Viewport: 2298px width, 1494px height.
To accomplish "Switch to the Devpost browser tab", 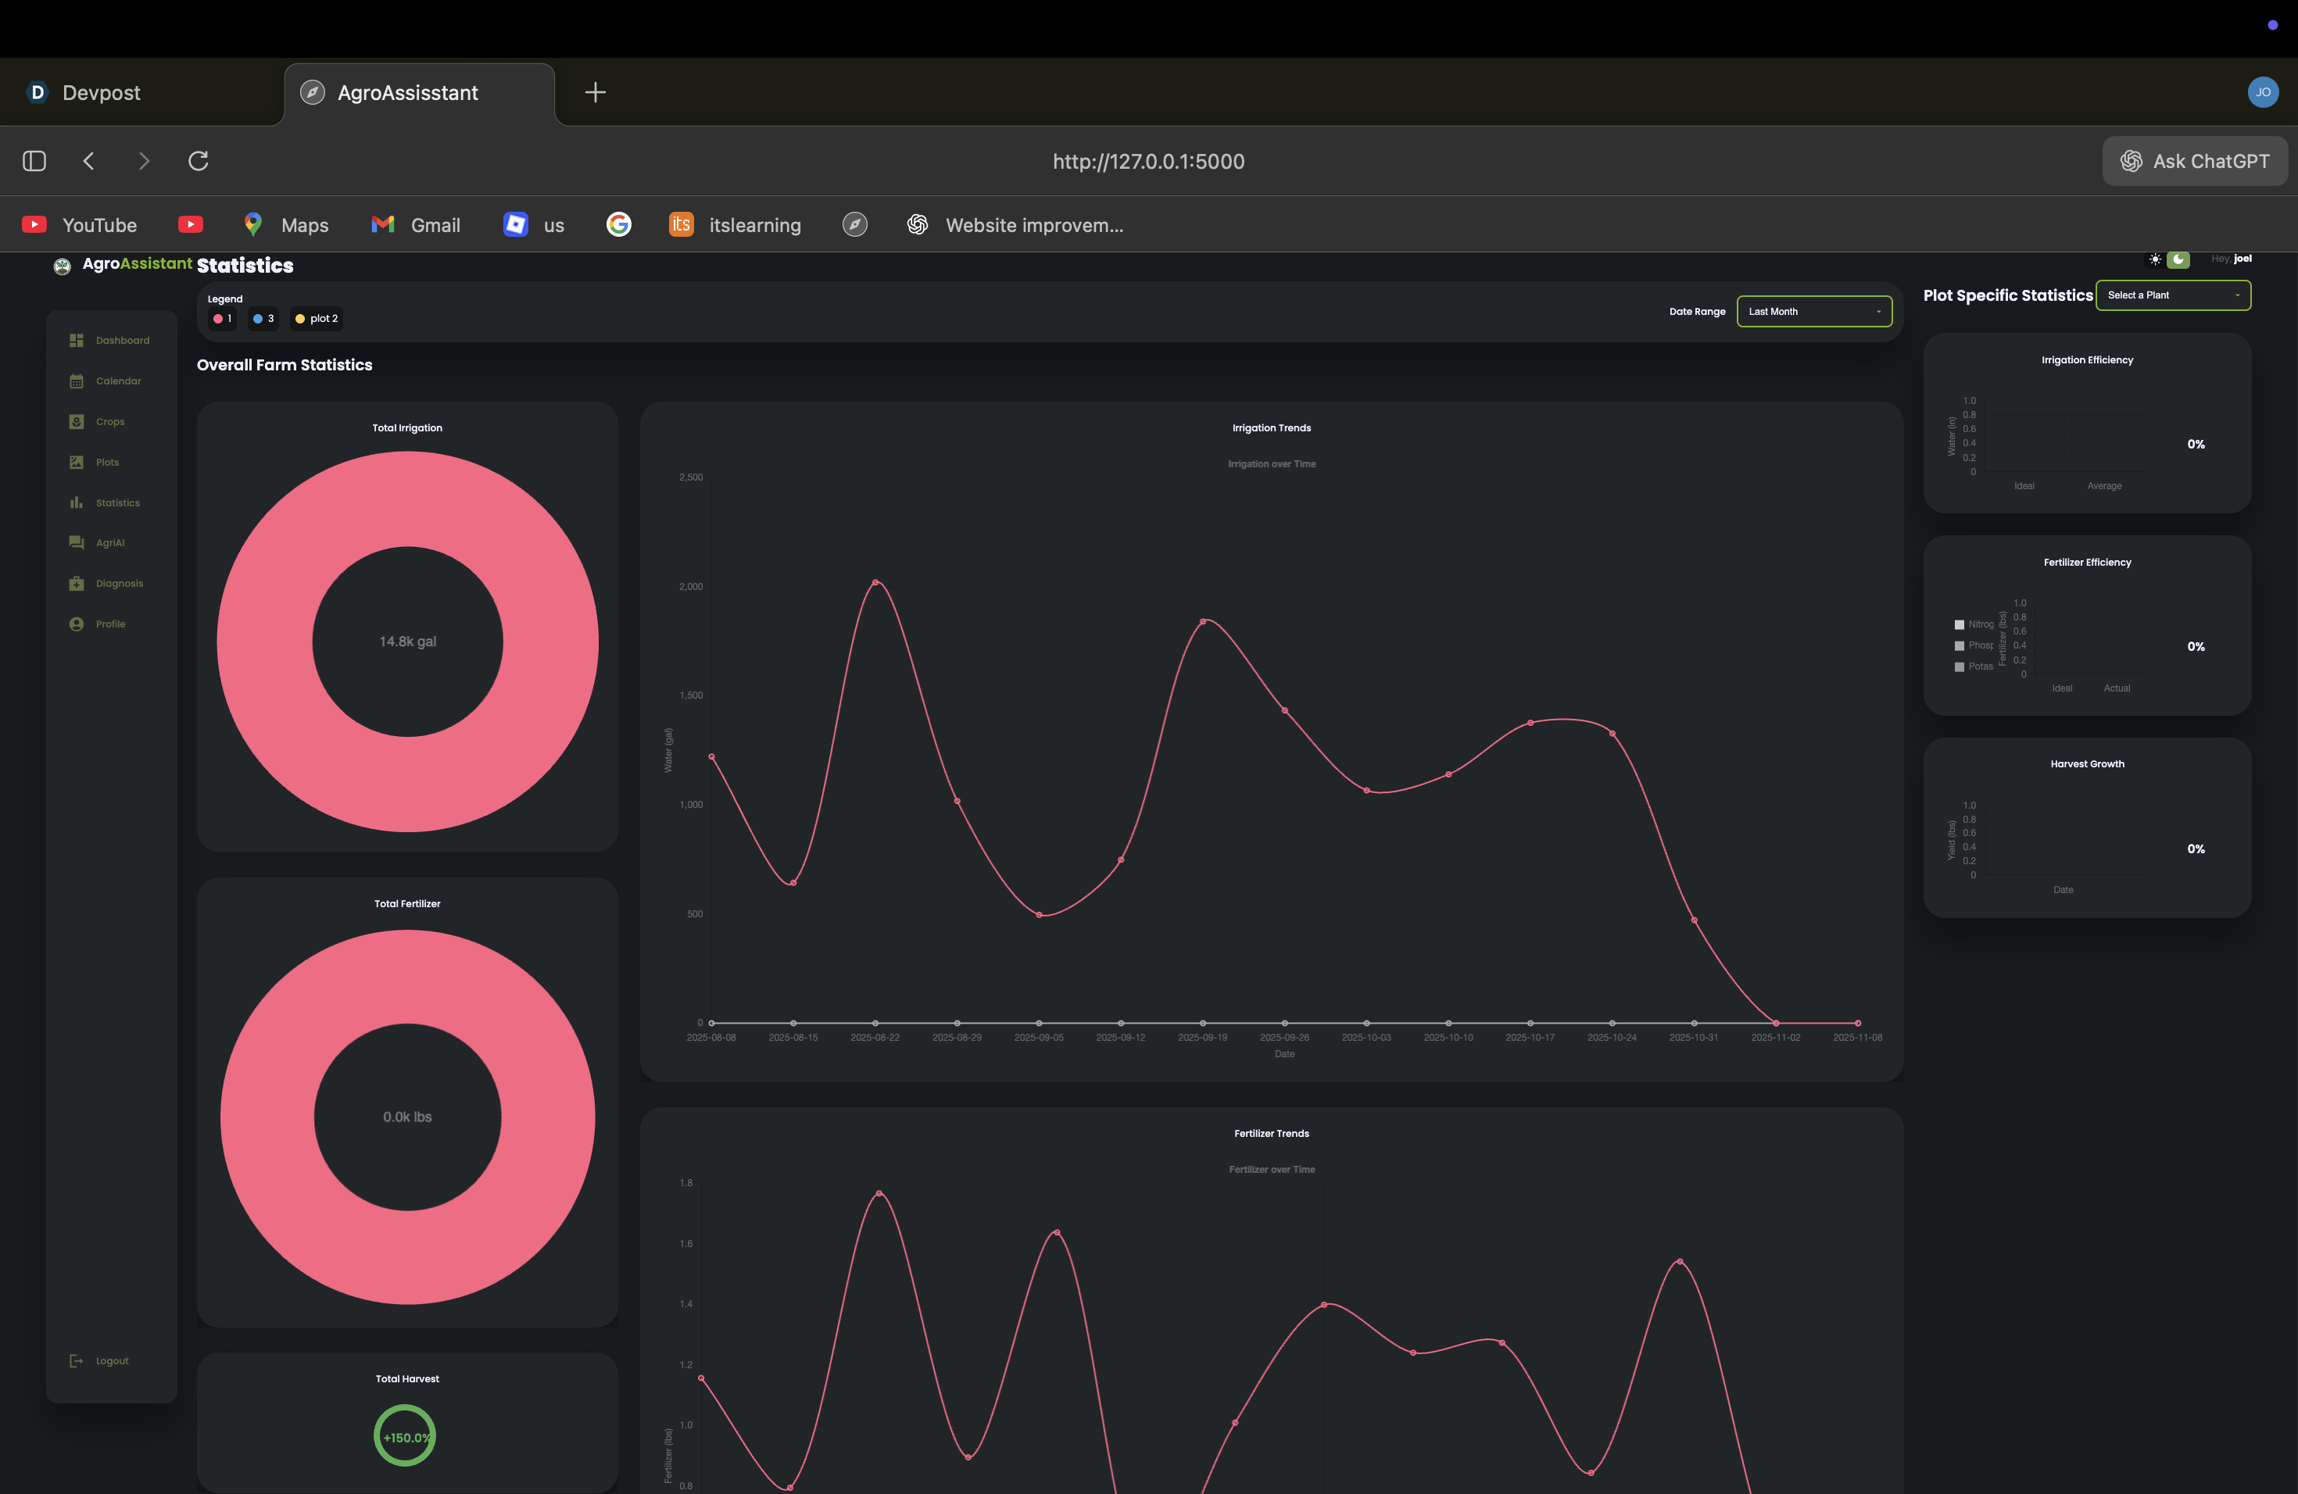I will pyautogui.click(x=102, y=93).
